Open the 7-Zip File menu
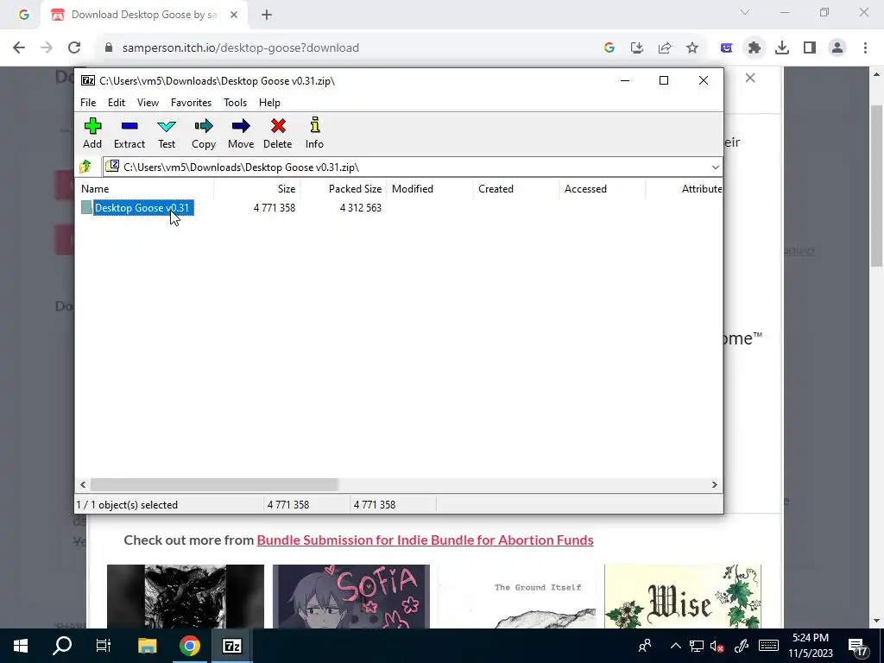Screen dimensions: 884x663 [x=88, y=103]
